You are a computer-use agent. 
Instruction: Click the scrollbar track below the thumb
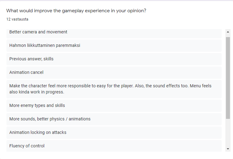(x=228, y=132)
